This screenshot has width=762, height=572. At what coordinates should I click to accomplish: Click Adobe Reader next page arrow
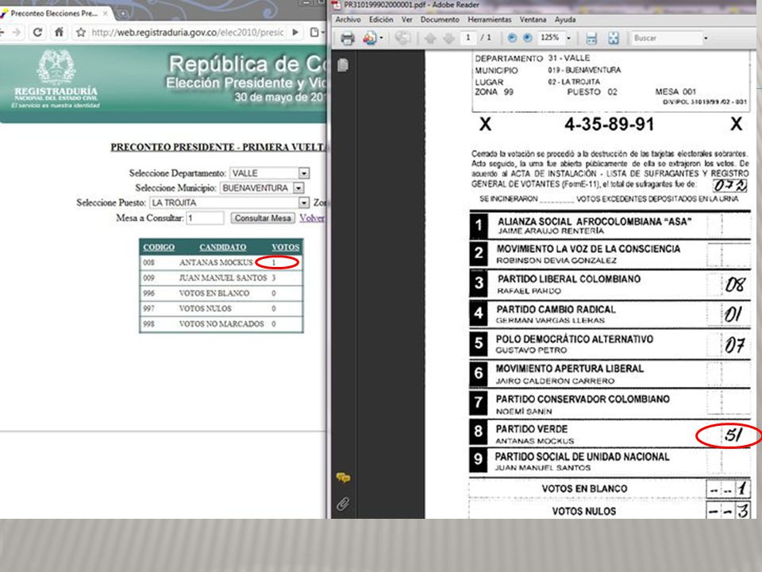click(x=448, y=38)
